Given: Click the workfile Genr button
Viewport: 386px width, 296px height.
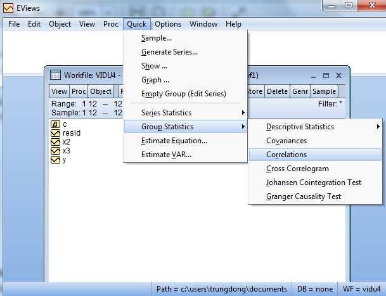Looking at the screenshot, I should [x=300, y=91].
